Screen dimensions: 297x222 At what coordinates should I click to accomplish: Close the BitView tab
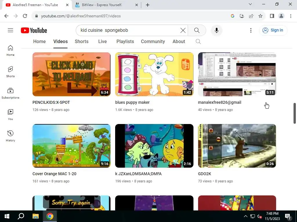coord(137,5)
